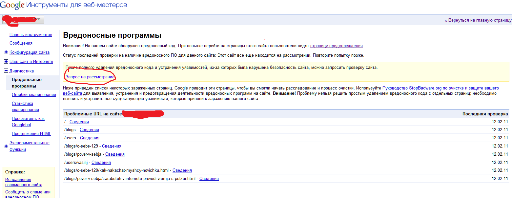The width and height of the screenshot is (512, 198).
Task: Collapse the Диагностика section
Action: (x=6, y=71)
